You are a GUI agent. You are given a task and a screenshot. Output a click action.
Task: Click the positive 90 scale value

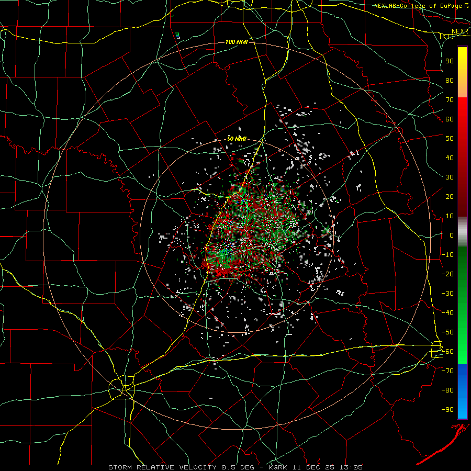(x=450, y=61)
